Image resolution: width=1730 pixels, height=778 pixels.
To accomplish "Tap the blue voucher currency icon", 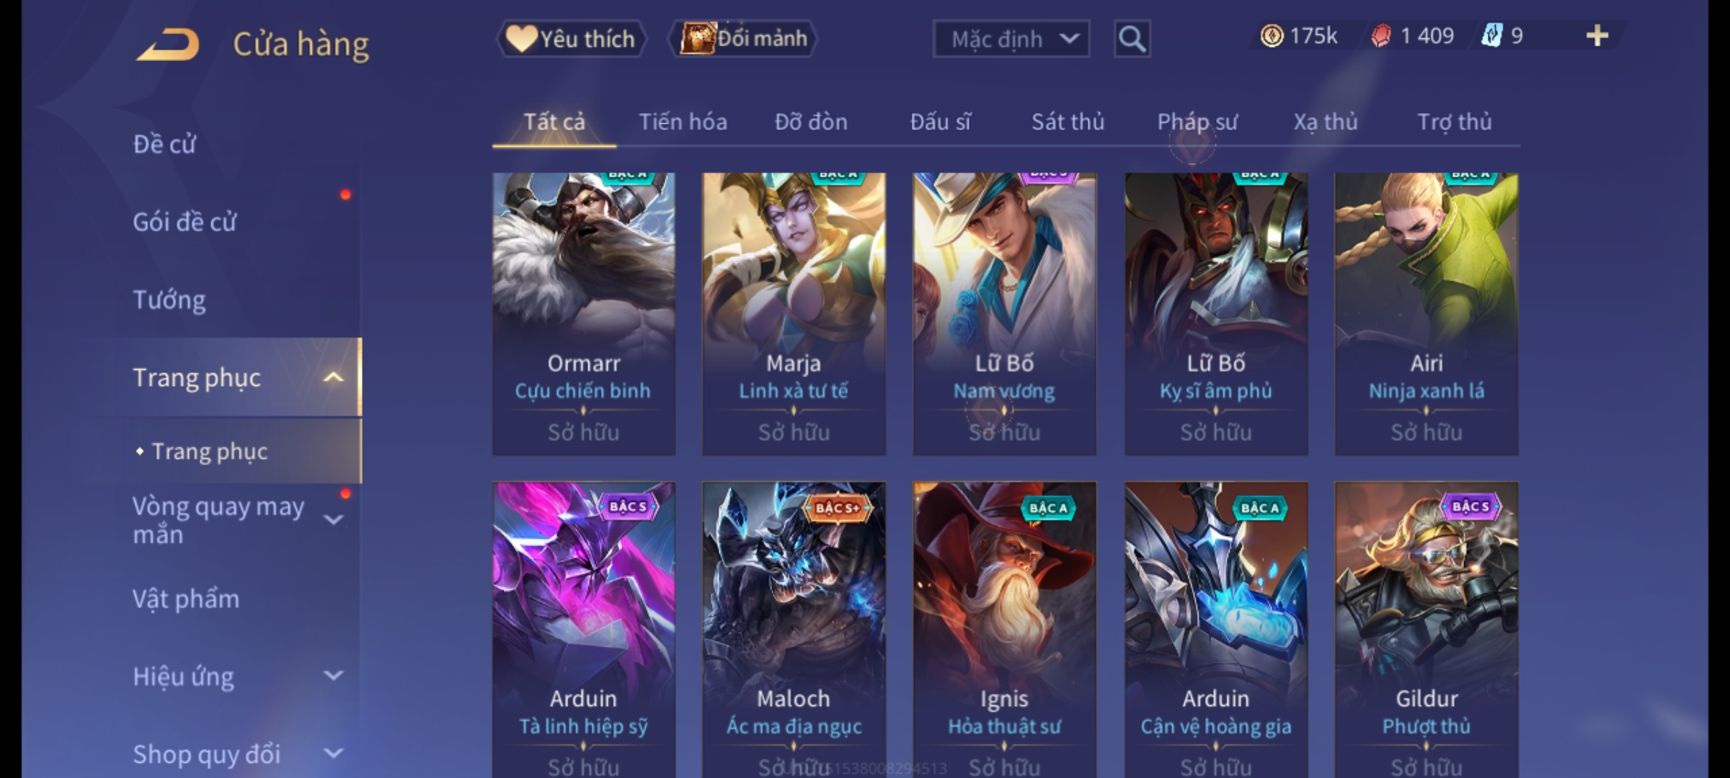I will coord(1491,36).
